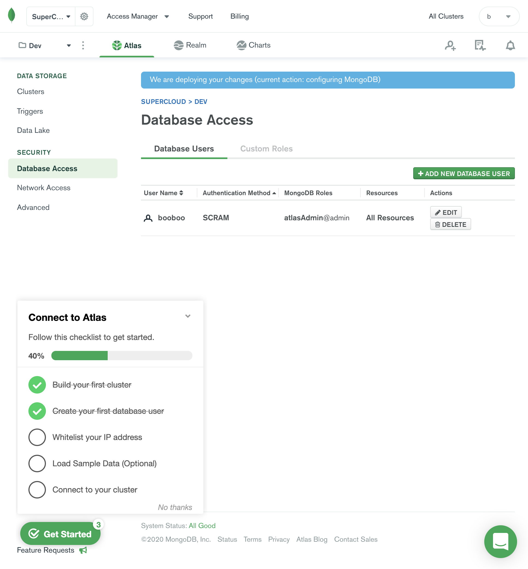Screen dimensions: 528x569
Task: Open the Realm tab
Action: [x=190, y=45]
